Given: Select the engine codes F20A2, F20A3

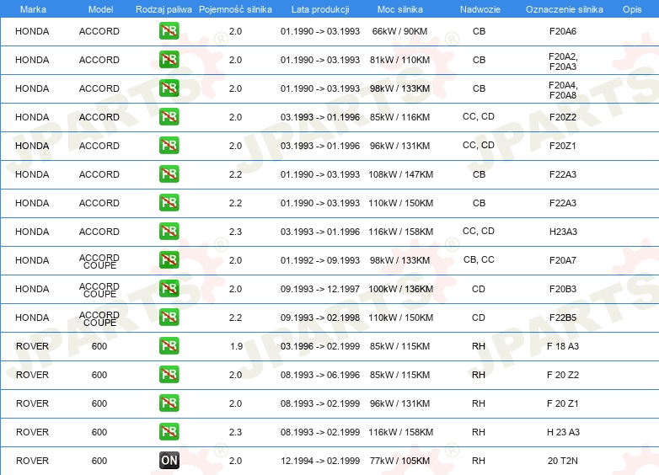Looking at the screenshot, I should (563, 61).
